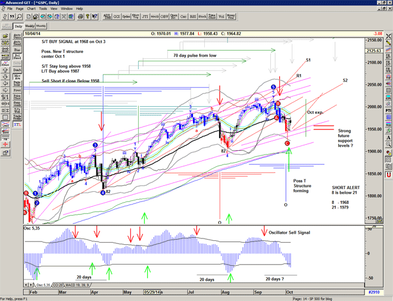Select the Monthly timeframe tab
The image size is (393, 301).
tap(41, 26)
